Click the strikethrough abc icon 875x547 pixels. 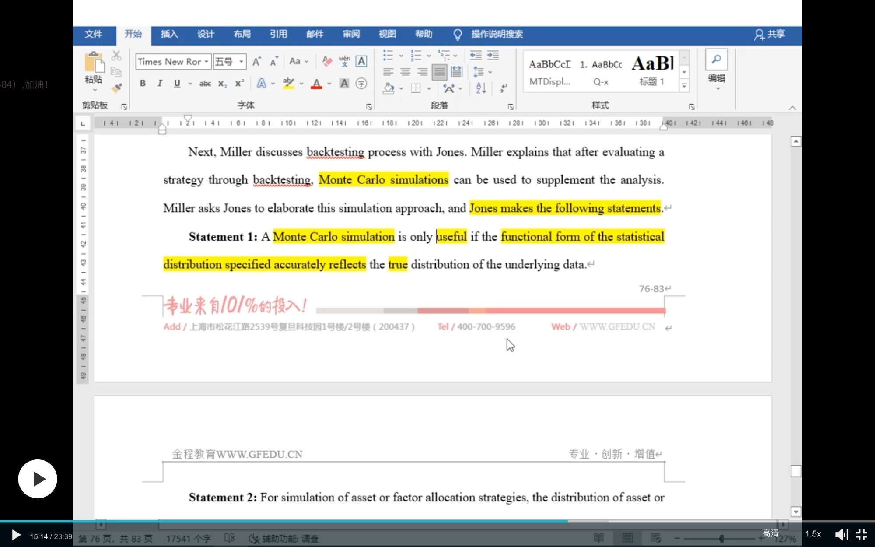coord(205,83)
